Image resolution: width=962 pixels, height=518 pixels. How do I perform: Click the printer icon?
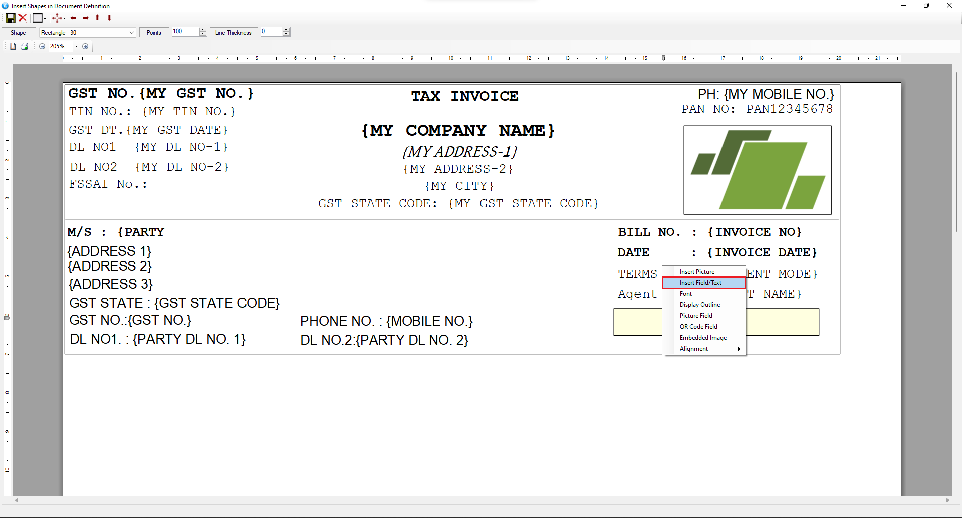click(24, 46)
